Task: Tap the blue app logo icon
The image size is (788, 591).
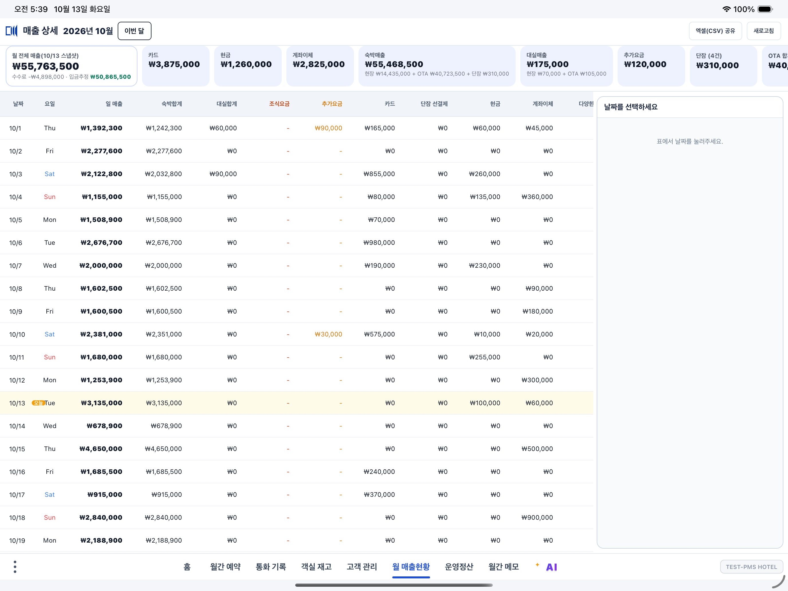Action: pos(11,31)
